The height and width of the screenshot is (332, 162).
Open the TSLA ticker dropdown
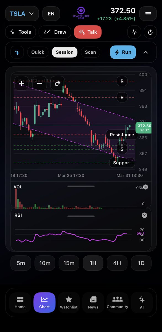click(x=22, y=14)
